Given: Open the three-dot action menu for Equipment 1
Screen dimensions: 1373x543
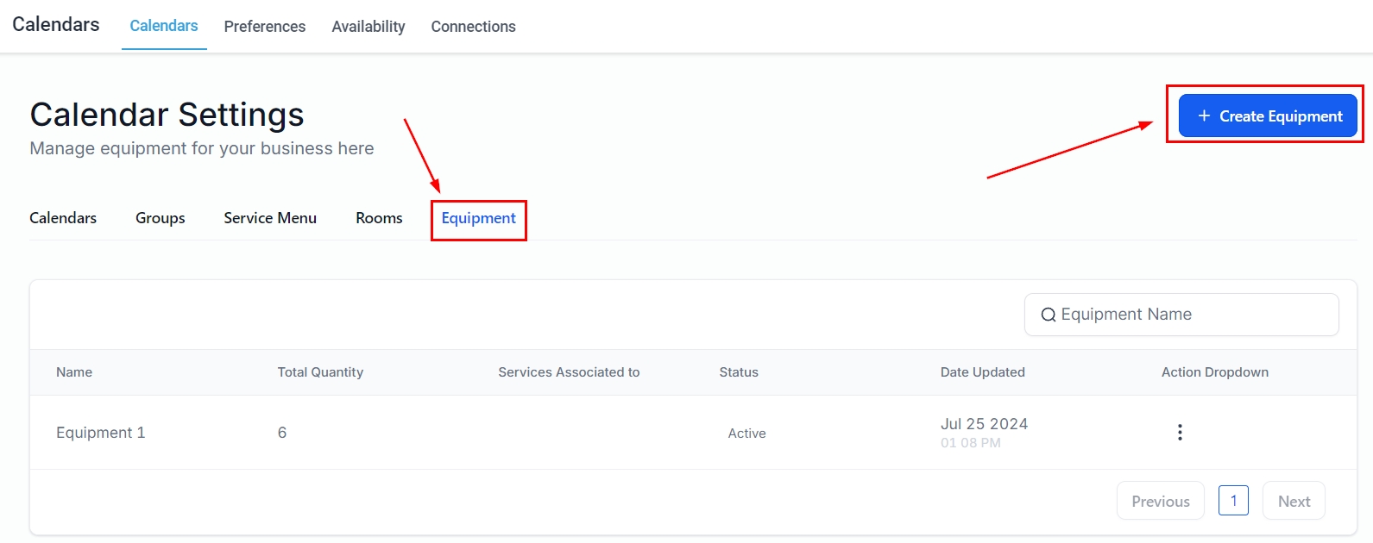Looking at the screenshot, I should 1180,433.
